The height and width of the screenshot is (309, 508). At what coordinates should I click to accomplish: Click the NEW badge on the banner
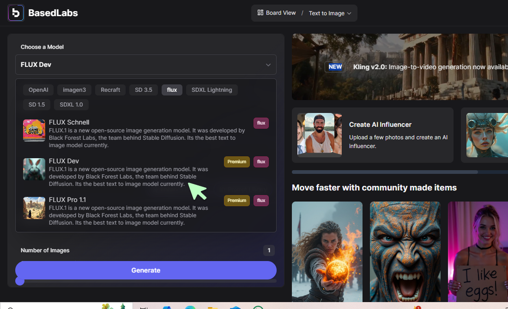click(x=335, y=67)
